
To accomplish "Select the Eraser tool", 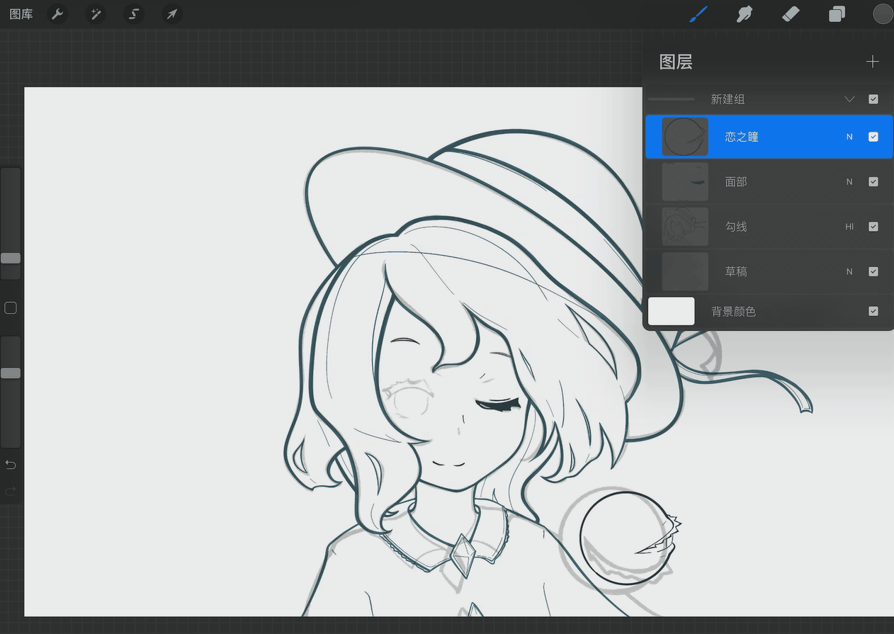I will (x=791, y=13).
